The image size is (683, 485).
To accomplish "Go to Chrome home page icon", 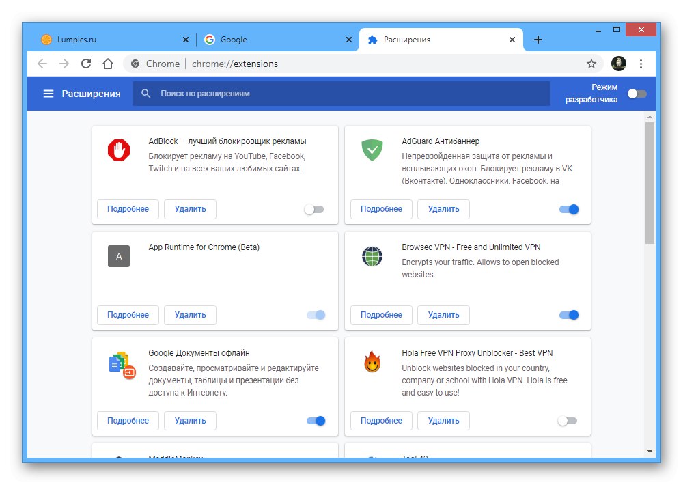I will coord(107,64).
